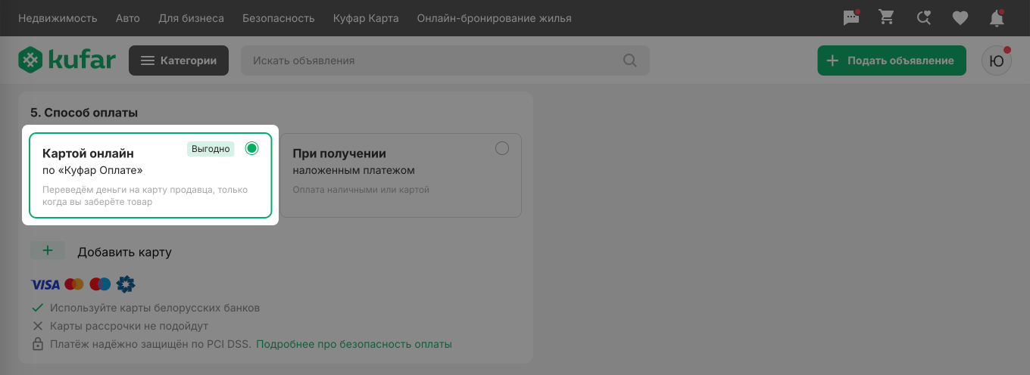Screen dimensions: 1030x375
Task: Click 'Подать объявление' button
Action: point(891,60)
